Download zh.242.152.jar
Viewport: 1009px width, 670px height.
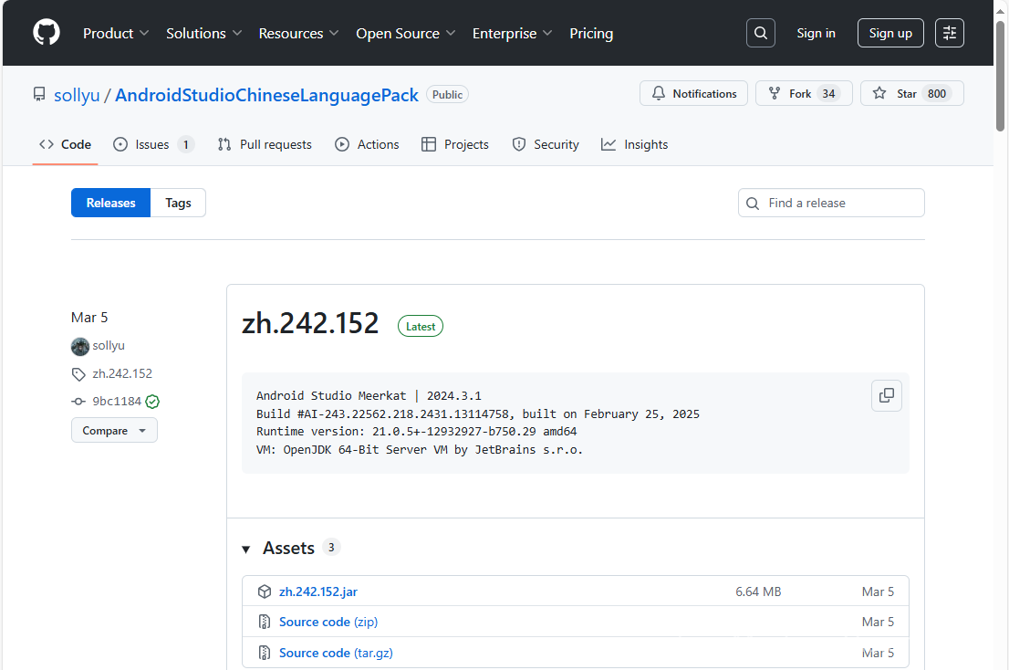317,591
